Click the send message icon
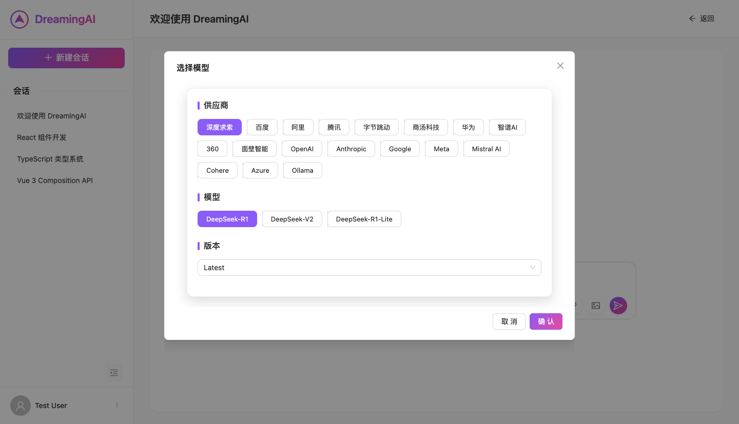 tap(618, 306)
